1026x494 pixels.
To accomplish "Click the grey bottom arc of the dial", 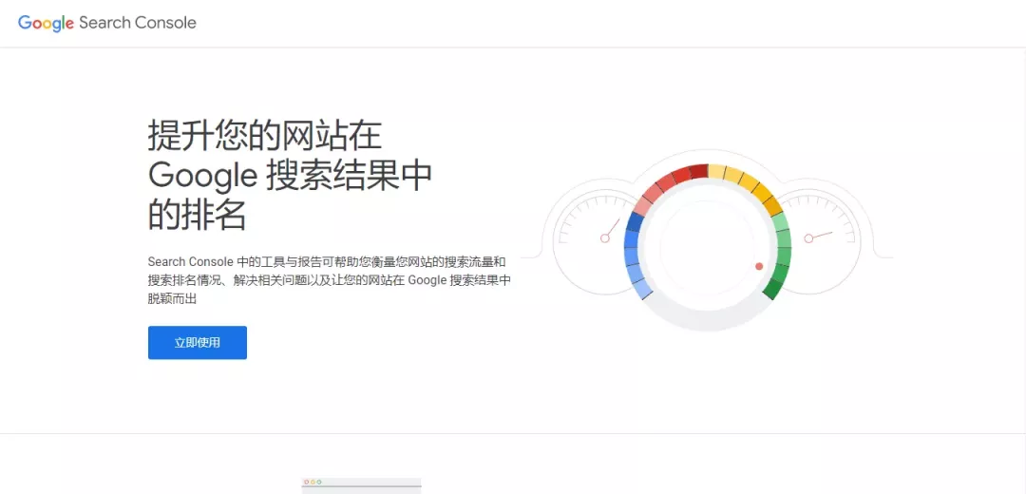I will (708, 321).
